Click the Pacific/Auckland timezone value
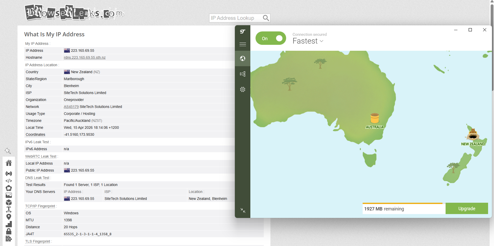 (x=77, y=121)
